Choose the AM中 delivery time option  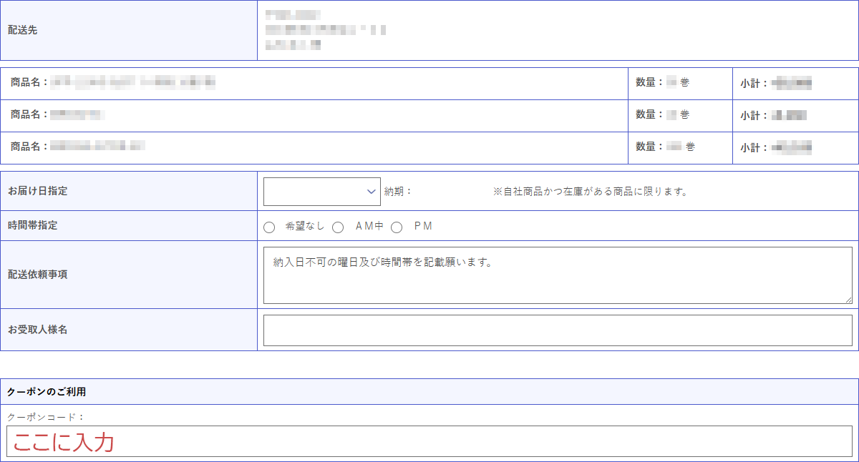click(339, 227)
